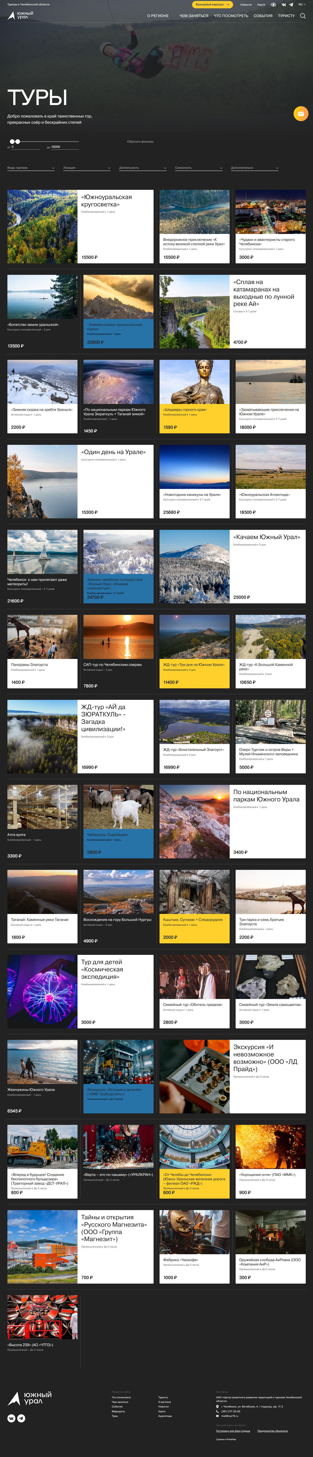The image size is (313, 1457).
Task: Click Сбросить фильтры to reset filters
Action: click(140, 141)
